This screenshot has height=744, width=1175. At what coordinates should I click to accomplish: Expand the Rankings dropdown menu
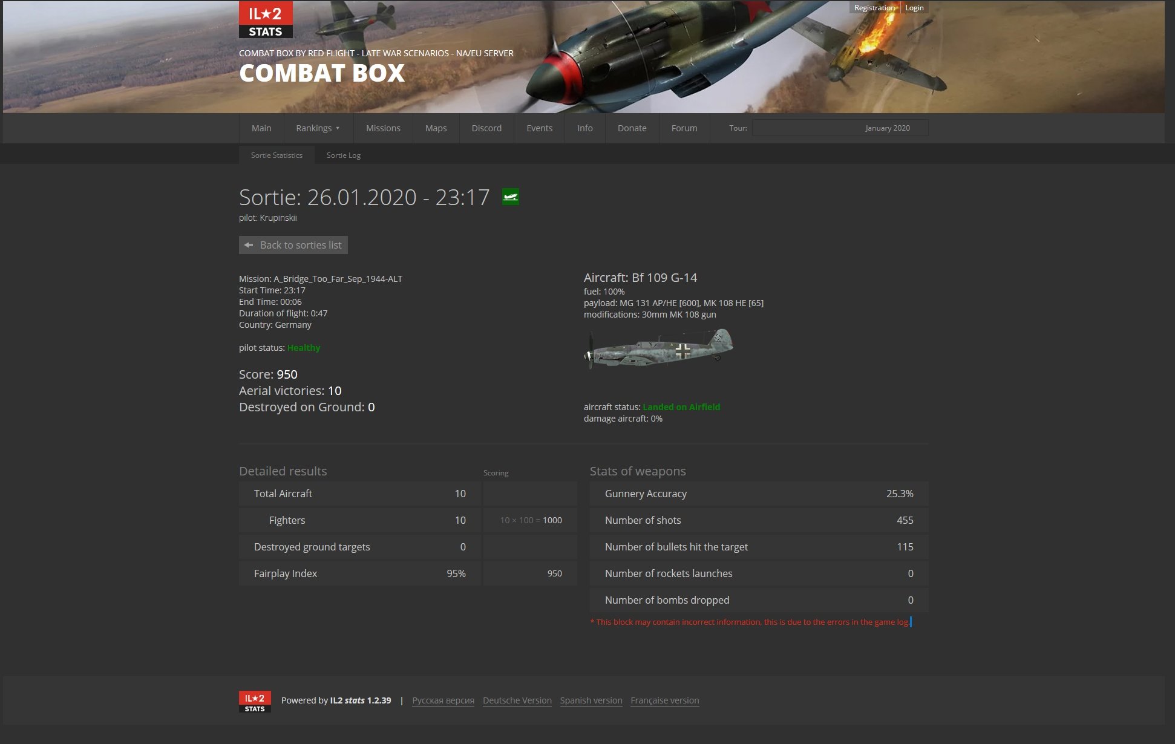click(x=318, y=128)
